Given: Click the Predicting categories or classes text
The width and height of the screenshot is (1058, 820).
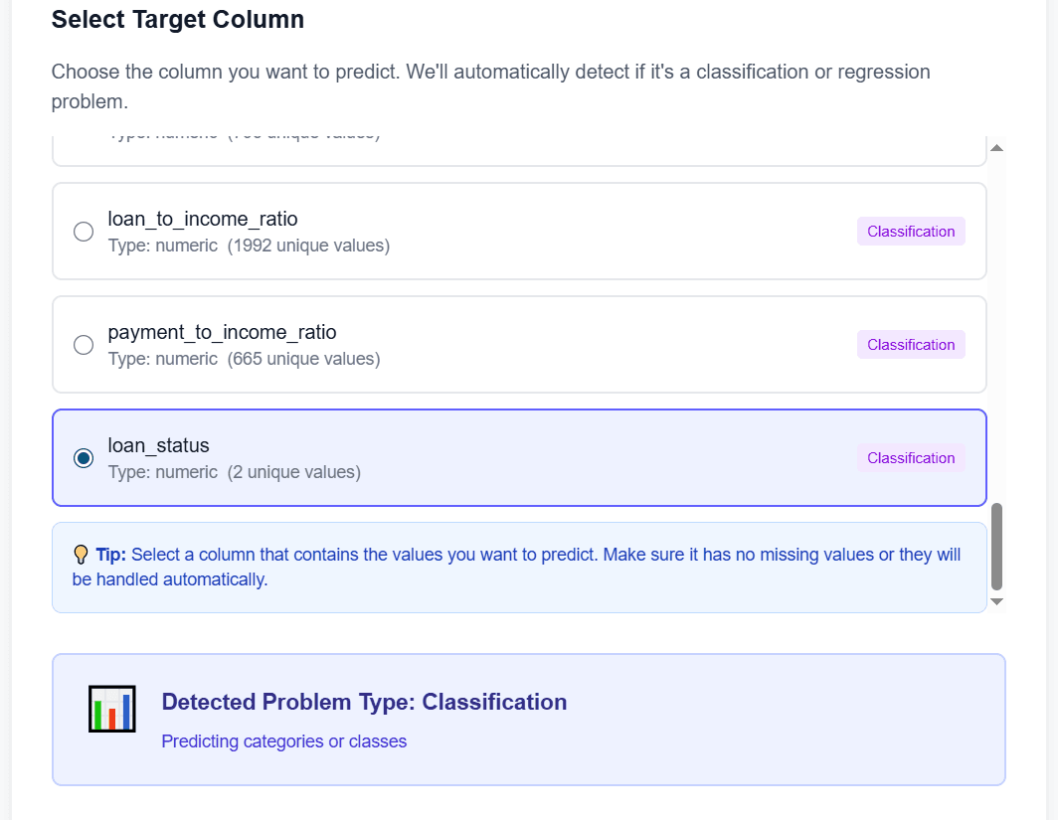Looking at the screenshot, I should point(282,741).
